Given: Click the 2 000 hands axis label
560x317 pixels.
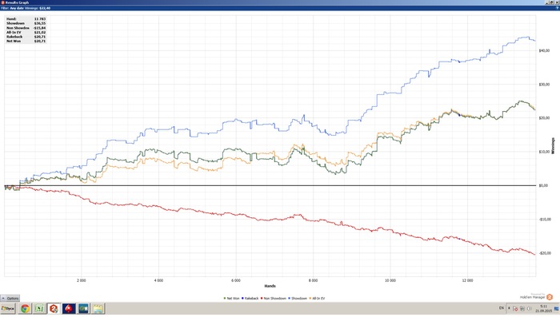Looking at the screenshot, I should 82,280.
